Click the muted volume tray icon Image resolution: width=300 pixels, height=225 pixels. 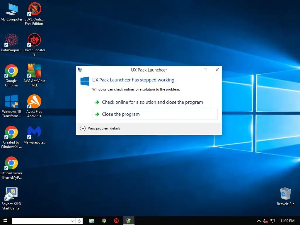click(x=265, y=221)
